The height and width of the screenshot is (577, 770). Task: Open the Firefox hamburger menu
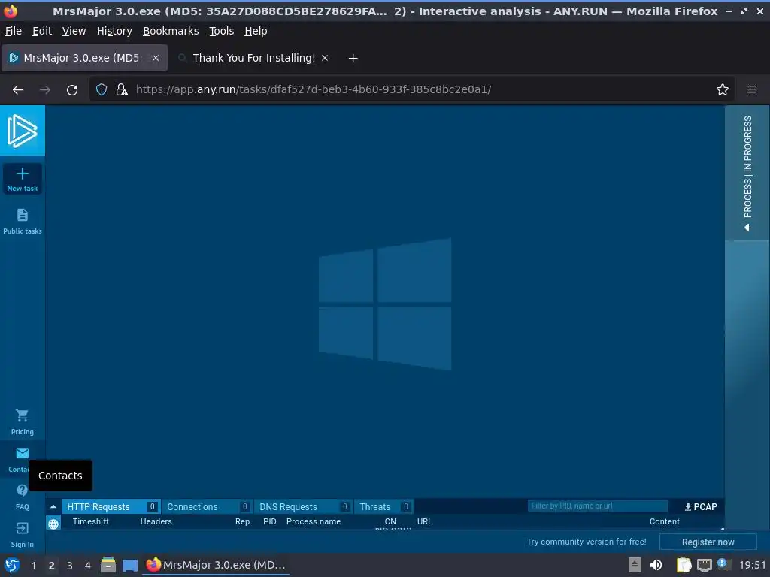point(752,89)
